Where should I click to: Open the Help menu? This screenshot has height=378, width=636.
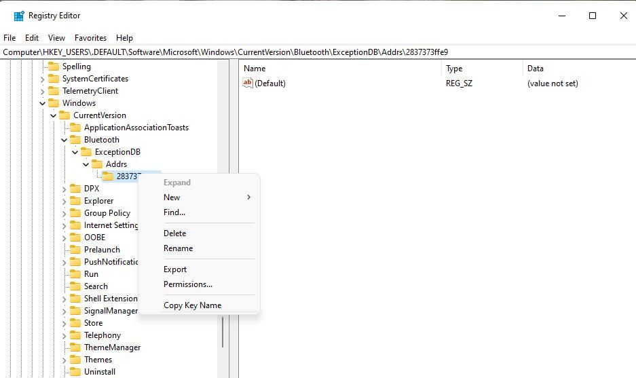pyautogui.click(x=124, y=38)
